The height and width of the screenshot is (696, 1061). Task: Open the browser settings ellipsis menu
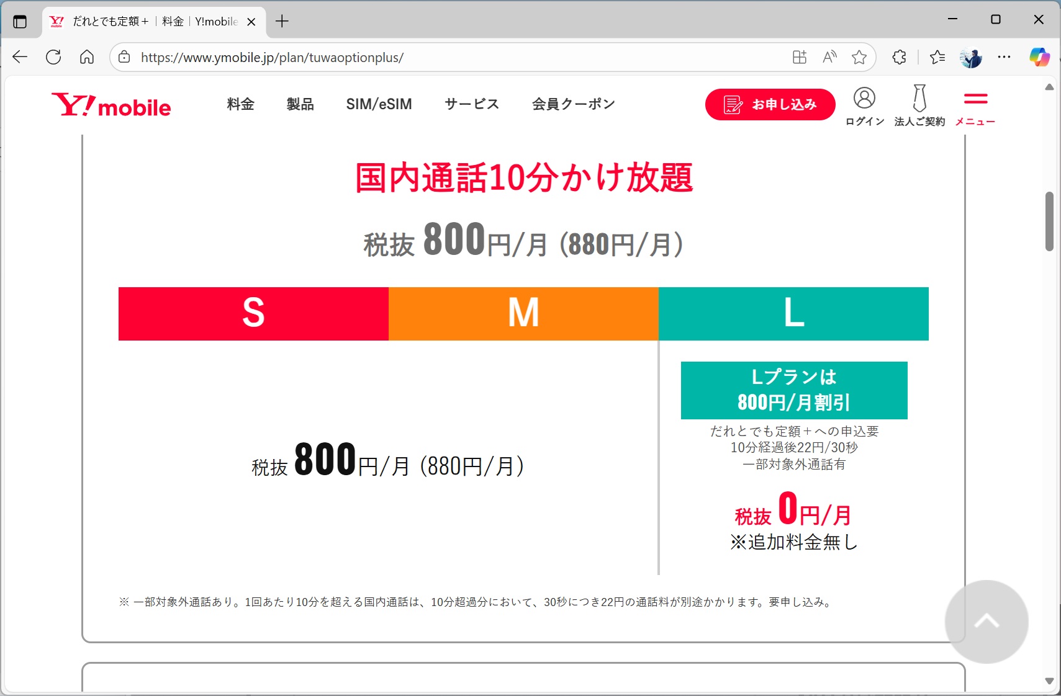(1004, 57)
